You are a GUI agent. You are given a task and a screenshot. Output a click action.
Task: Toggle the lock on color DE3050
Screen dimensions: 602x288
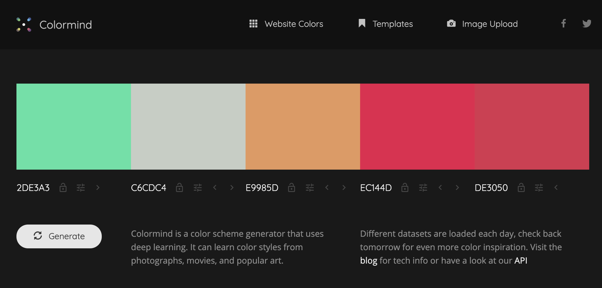(x=521, y=187)
